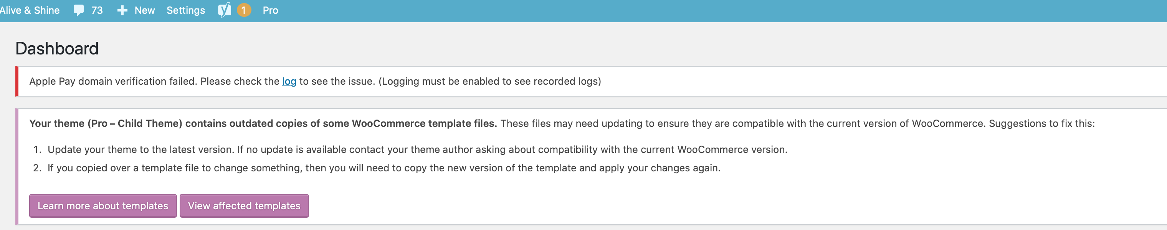Click the purple WooCommerce notice stripe
This screenshot has width=1167, height=230.
click(17, 167)
